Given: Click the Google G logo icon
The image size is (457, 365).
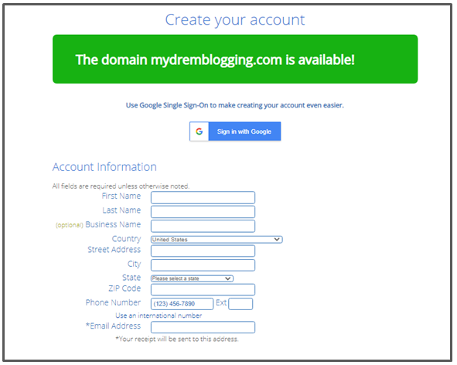Looking at the screenshot, I should pyautogui.click(x=199, y=131).
